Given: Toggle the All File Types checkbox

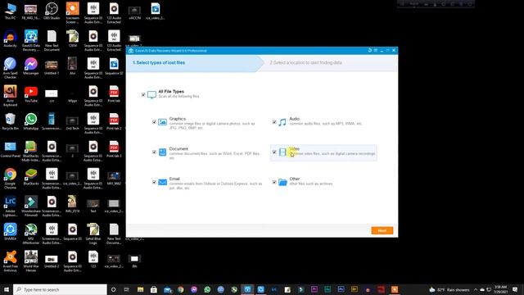Looking at the screenshot, I should (143, 95).
